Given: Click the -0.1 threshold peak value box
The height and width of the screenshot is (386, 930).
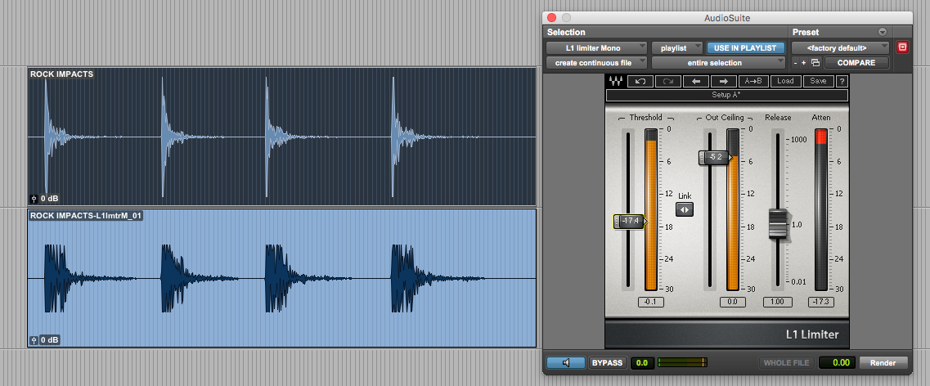Looking at the screenshot, I should point(650,303).
